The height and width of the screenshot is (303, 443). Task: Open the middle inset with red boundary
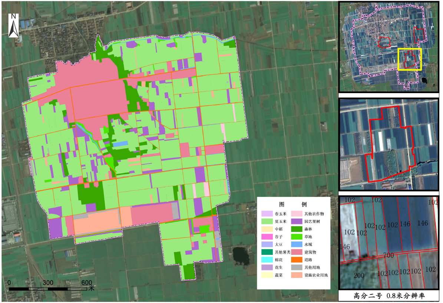(x=389, y=144)
